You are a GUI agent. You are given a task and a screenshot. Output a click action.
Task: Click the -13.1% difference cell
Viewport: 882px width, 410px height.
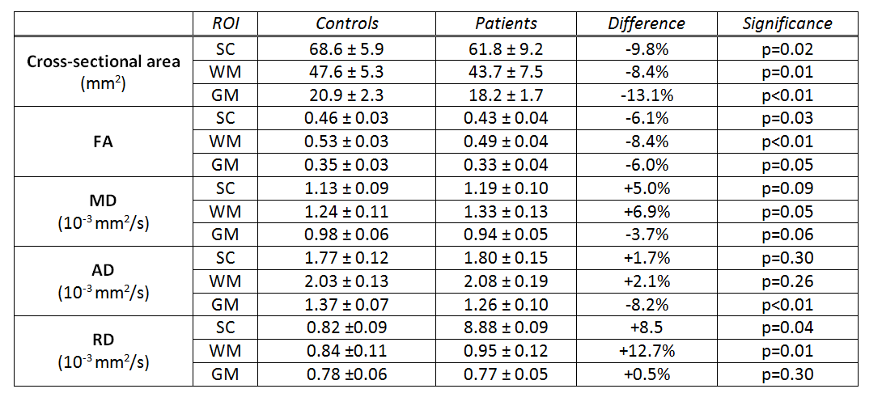click(x=646, y=95)
